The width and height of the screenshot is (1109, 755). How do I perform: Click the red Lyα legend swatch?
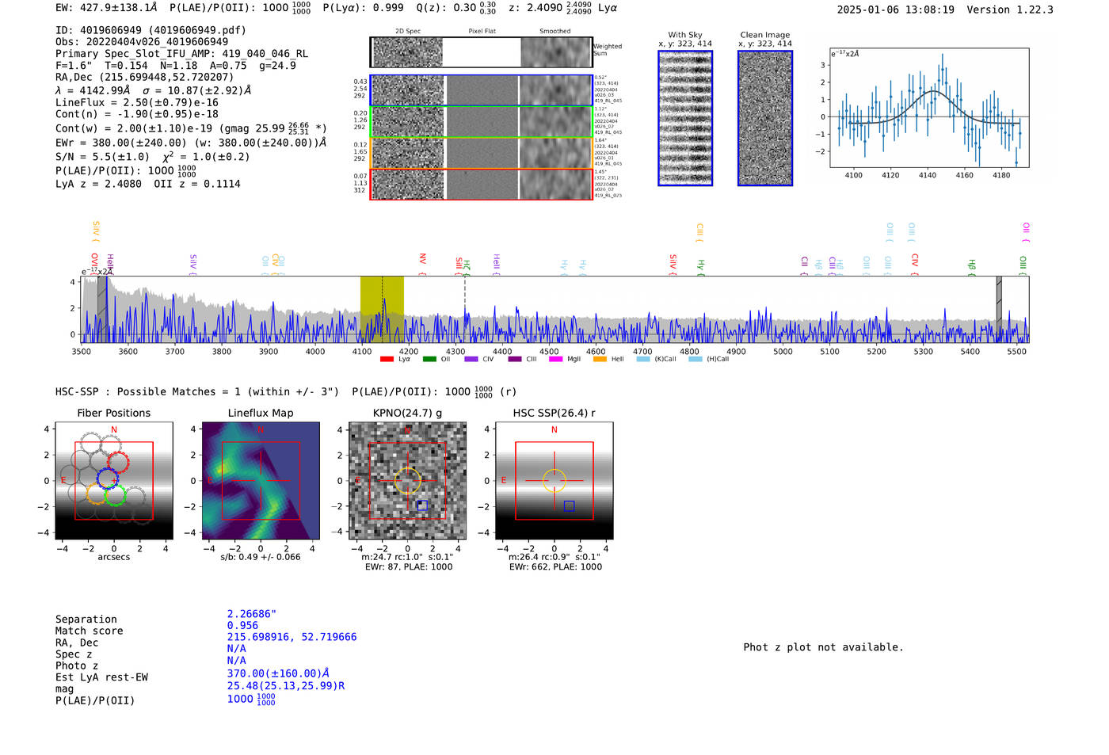tap(387, 359)
